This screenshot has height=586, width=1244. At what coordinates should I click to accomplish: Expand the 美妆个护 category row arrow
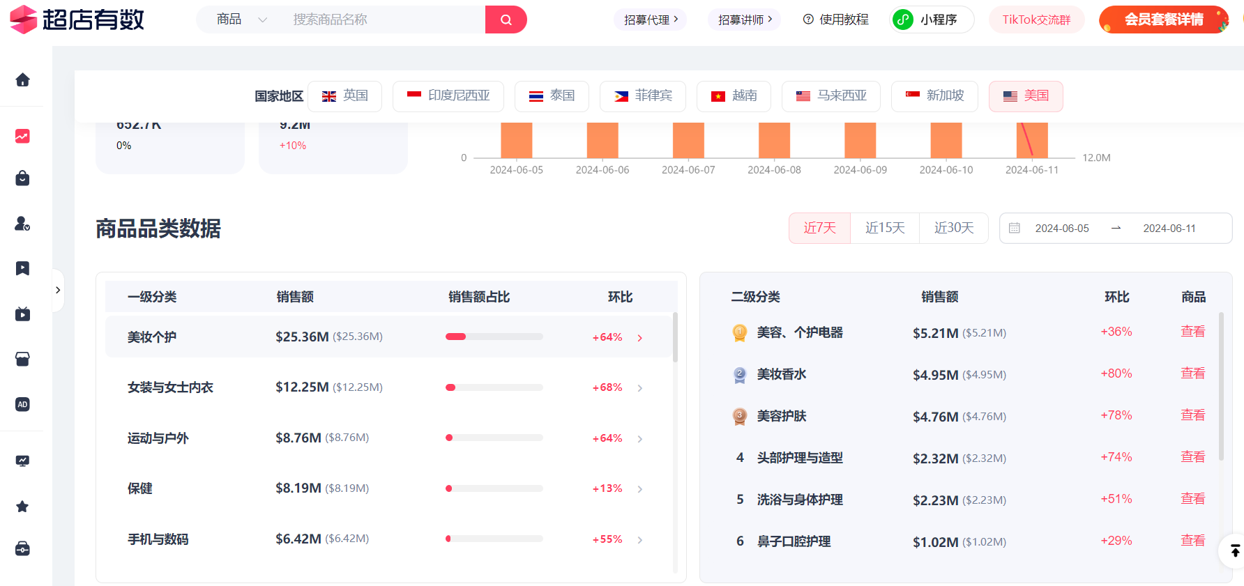(640, 338)
